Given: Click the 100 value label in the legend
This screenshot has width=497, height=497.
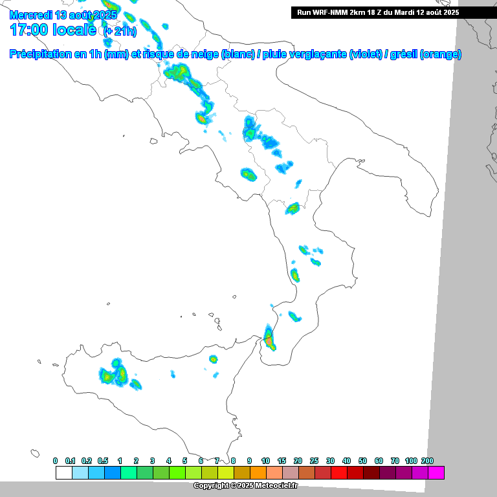Looking at the screenshot, I should [411, 460].
